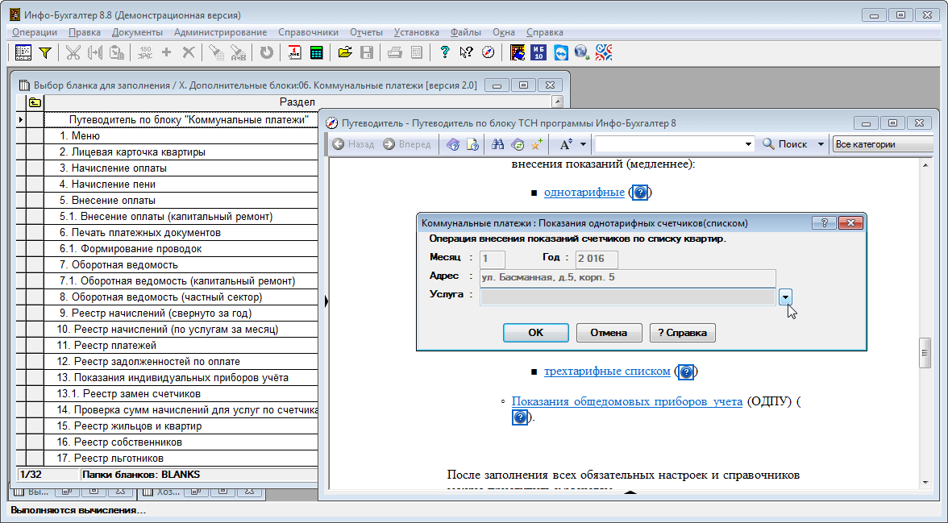Open the Поиск button dropdown arrow
The height and width of the screenshot is (523, 948).
(821, 144)
